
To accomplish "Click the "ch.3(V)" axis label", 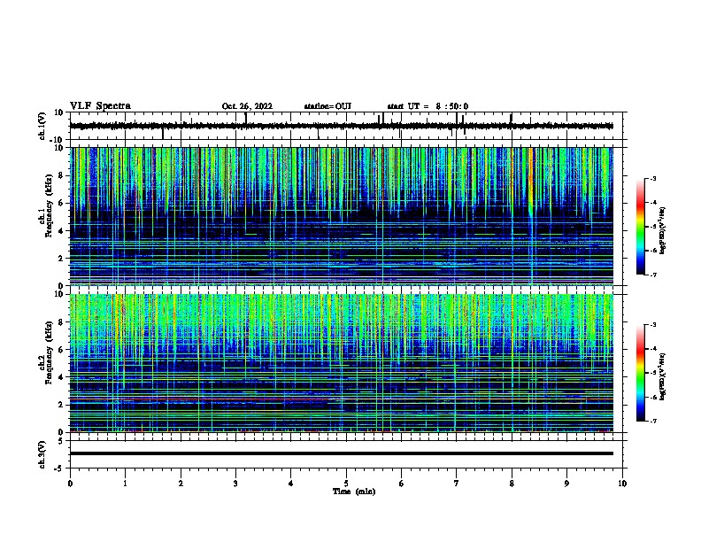I will [x=42, y=454].
